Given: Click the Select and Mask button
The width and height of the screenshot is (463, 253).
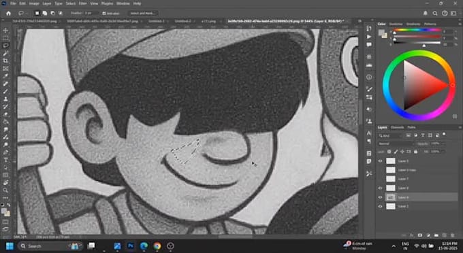Looking at the screenshot, I should point(142,14).
